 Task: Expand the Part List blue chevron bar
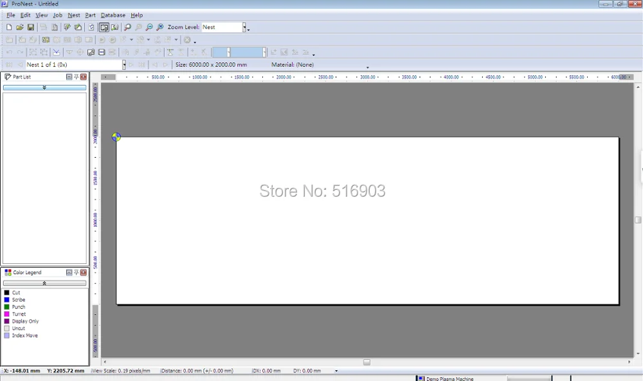(x=45, y=88)
